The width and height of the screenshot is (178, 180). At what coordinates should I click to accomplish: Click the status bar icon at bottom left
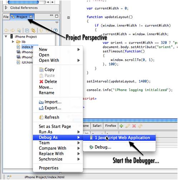point(9,177)
